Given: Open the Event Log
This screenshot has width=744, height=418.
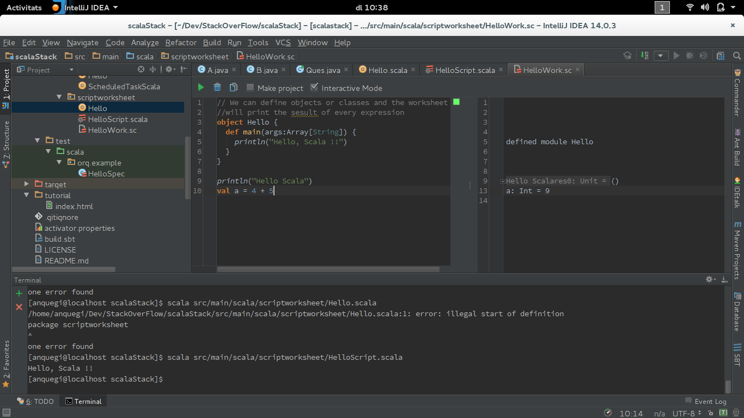Looking at the screenshot, I should [706, 401].
